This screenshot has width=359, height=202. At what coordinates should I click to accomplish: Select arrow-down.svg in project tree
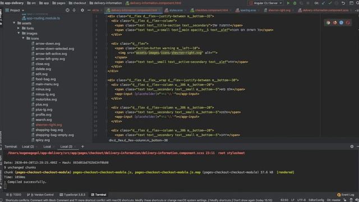48,44
